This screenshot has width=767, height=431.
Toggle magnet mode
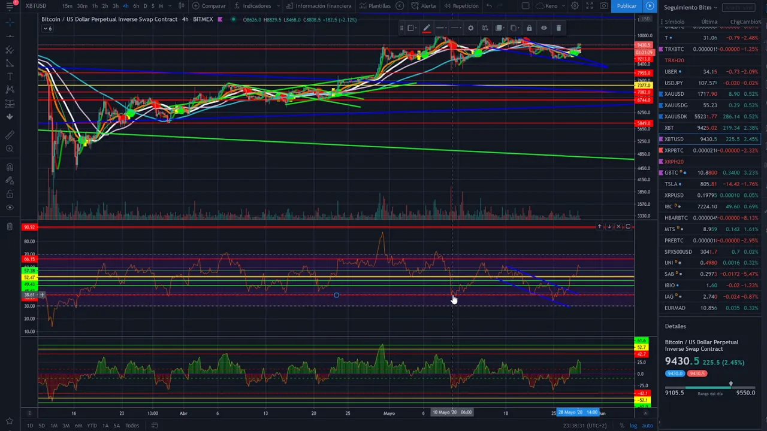10,168
